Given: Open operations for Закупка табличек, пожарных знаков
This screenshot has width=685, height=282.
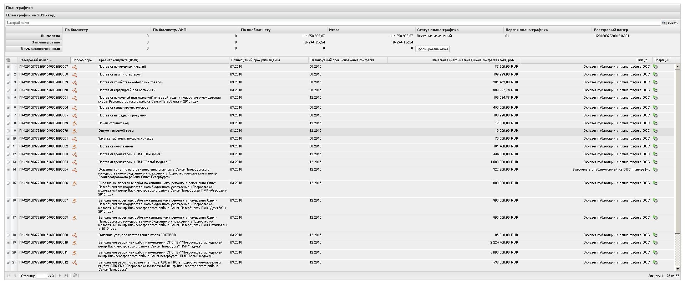Looking at the screenshot, I should pyautogui.click(x=655, y=139).
